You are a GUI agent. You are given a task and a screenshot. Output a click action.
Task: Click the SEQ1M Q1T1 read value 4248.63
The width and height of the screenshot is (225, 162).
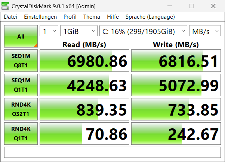coord(84,85)
